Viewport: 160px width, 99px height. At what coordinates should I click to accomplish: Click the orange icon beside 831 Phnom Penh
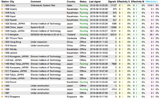point(2,38)
